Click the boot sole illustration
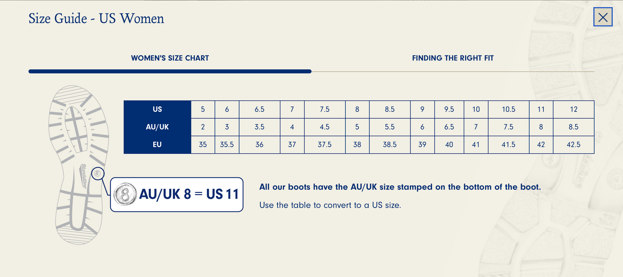This screenshot has width=623, height=277. point(77,145)
